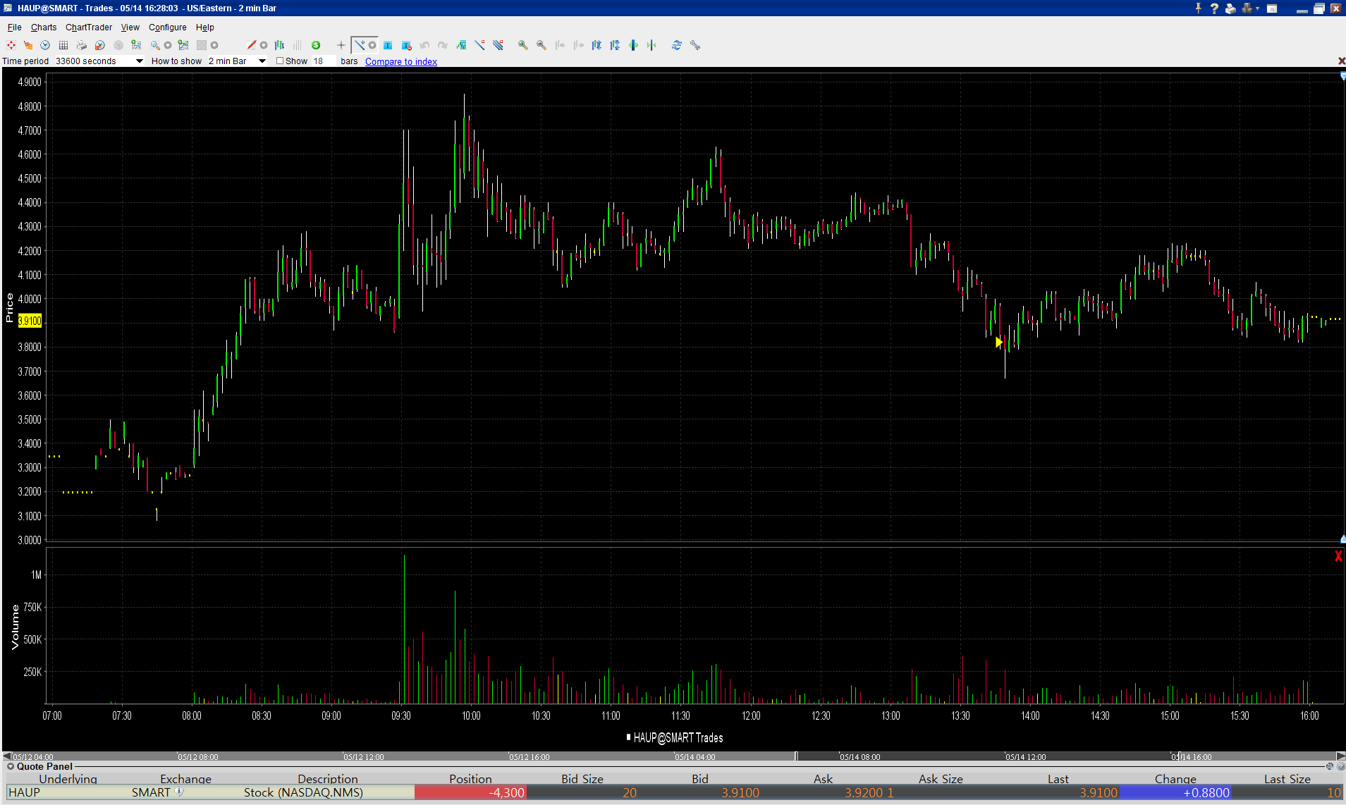Open the Time period dropdown

coord(139,61)
